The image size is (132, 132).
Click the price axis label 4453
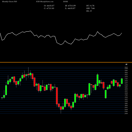(x=126, y=83)
